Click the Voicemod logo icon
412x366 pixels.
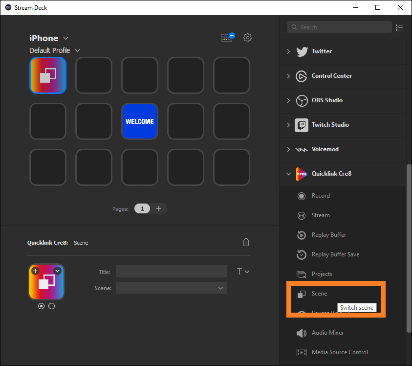coord(301,149)
